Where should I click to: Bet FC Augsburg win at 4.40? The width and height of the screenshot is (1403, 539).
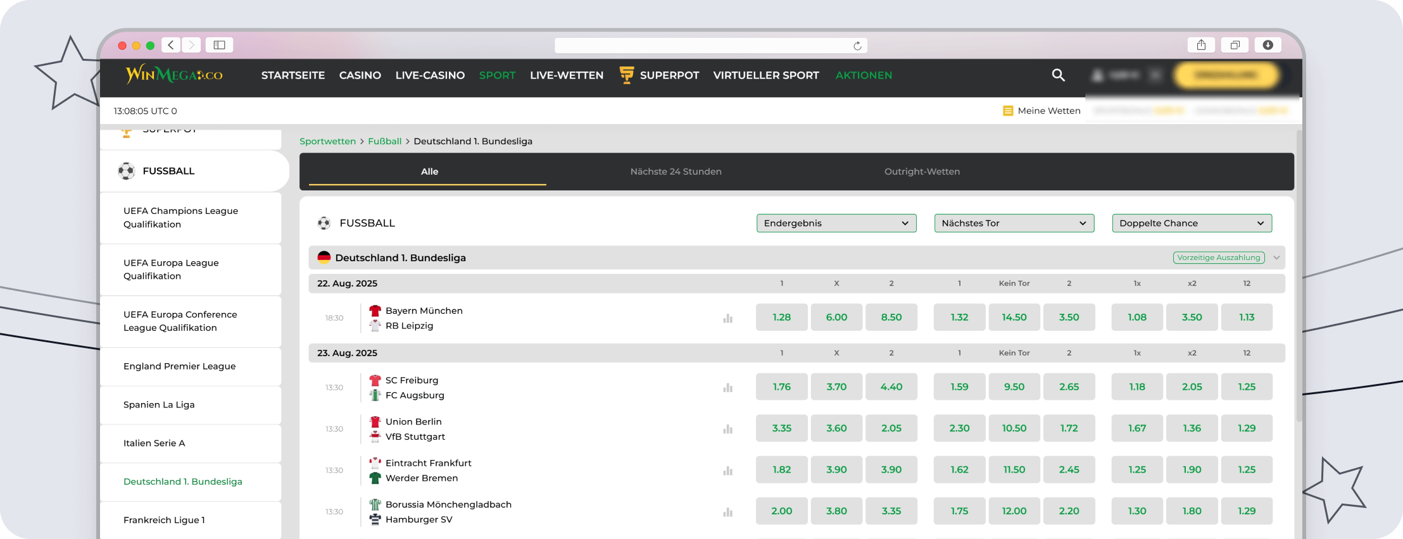click(891, 387)
